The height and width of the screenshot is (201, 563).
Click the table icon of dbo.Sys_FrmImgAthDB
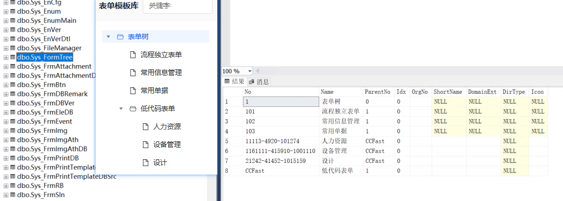click(x=13, y=149)
